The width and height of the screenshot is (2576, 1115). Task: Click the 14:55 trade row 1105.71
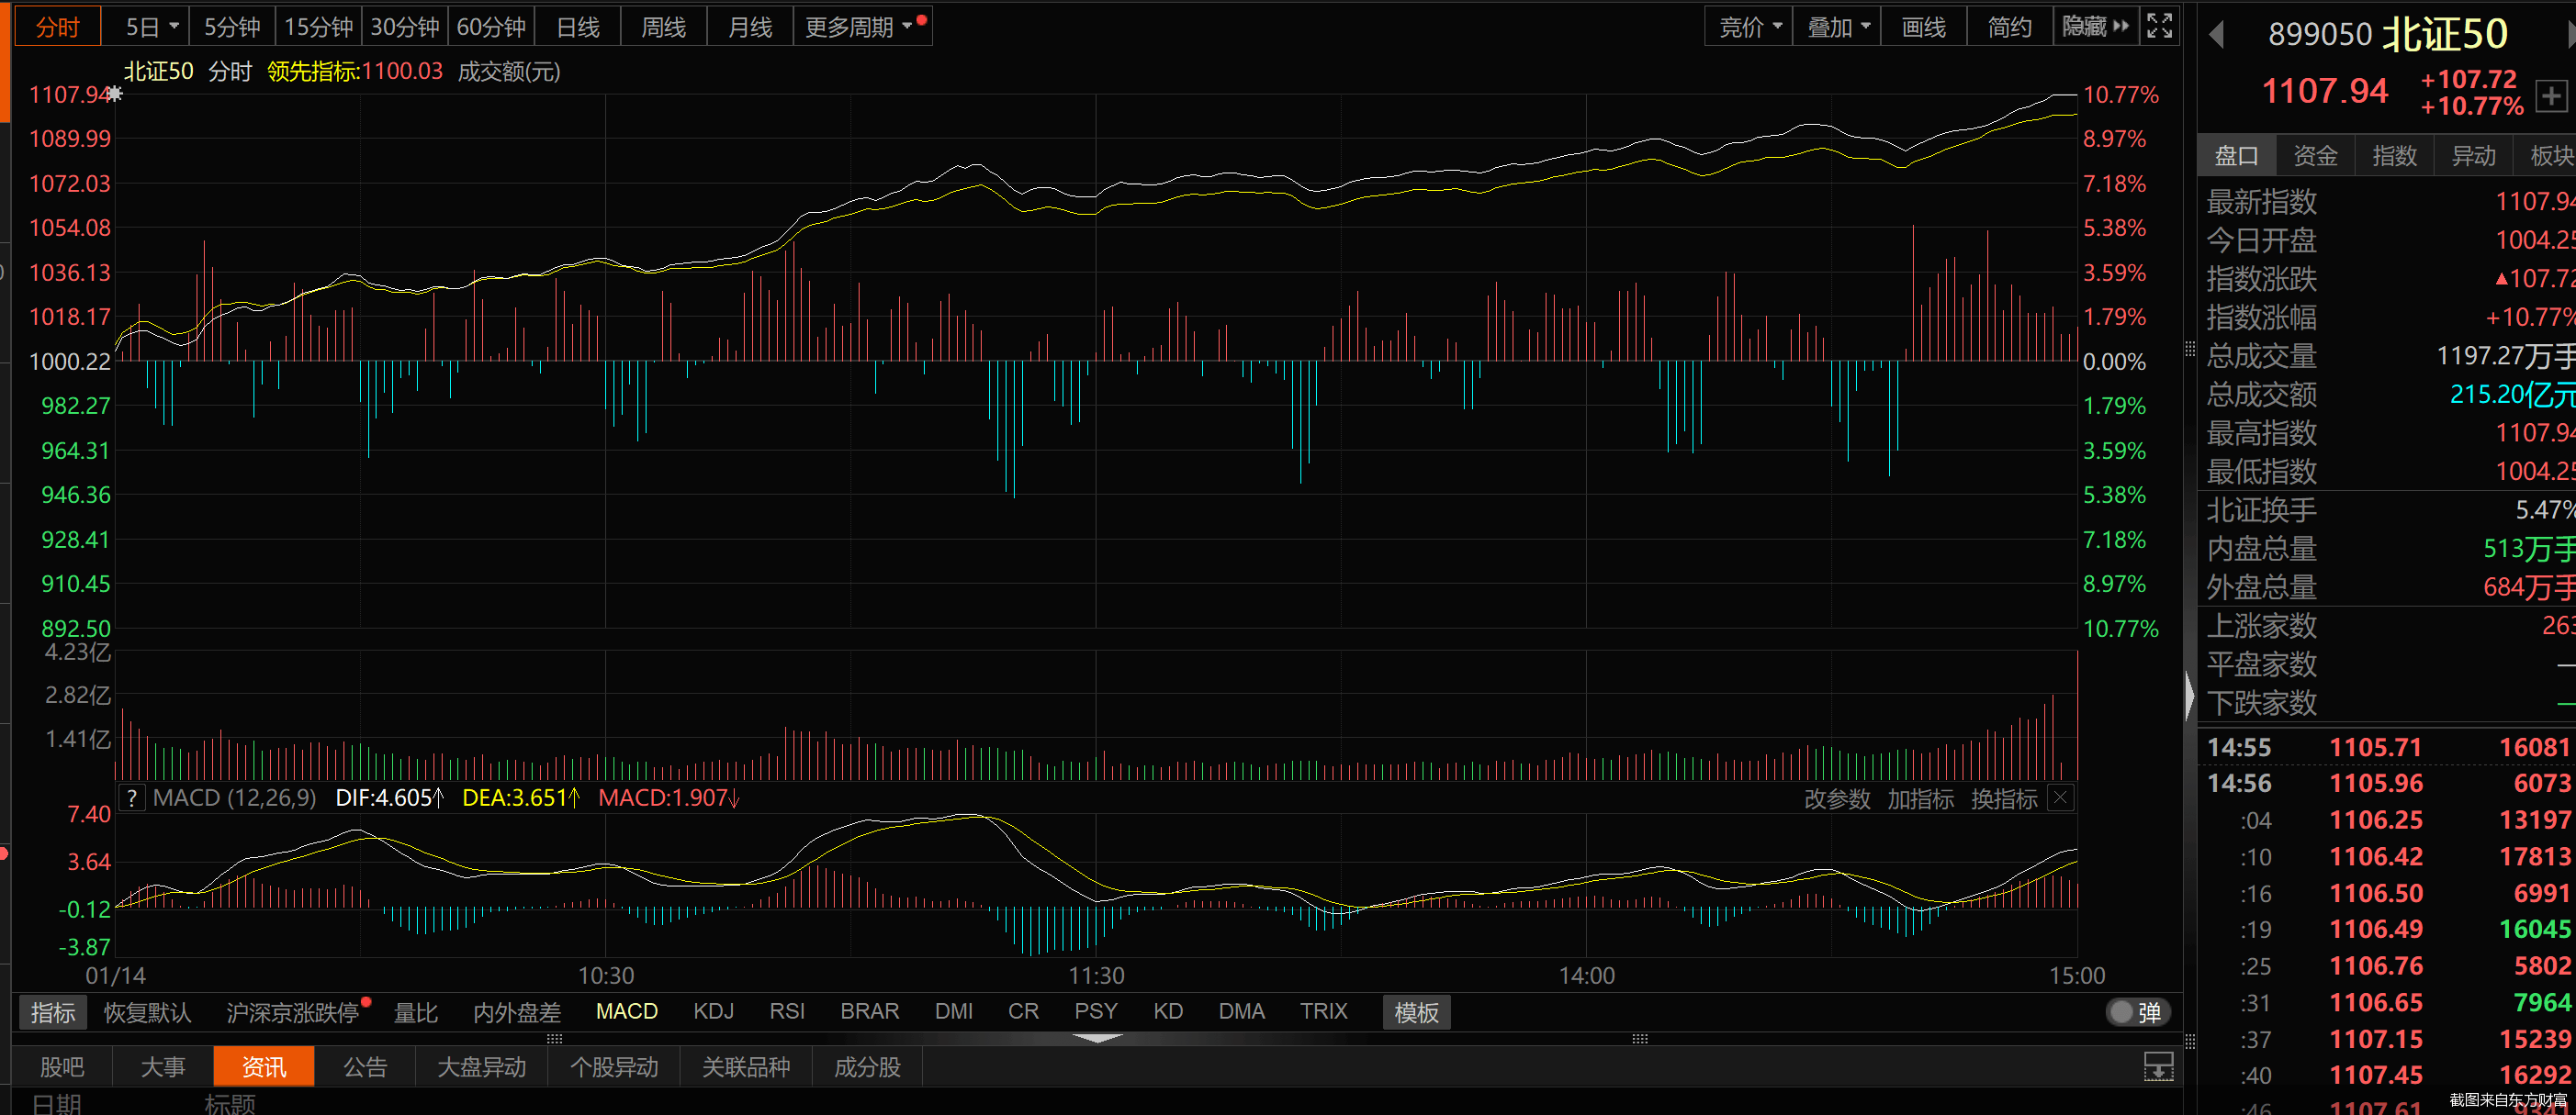pyautogui.click(x=2388, y=747)
